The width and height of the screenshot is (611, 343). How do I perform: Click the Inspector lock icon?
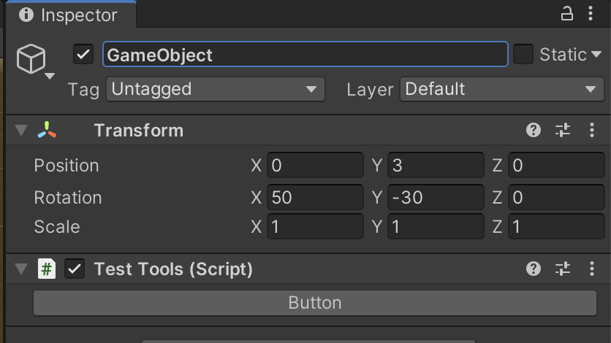point(566,14)
